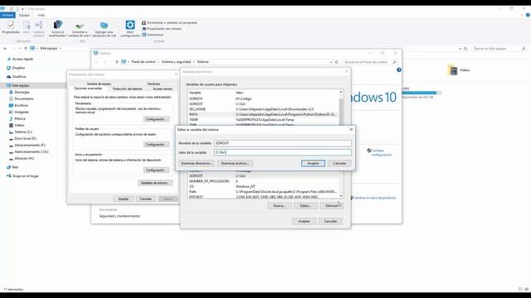Open the Acceso a multimedia ribbon icon
The height and width of the screenshot is (298, 531).
click(57, 25)
